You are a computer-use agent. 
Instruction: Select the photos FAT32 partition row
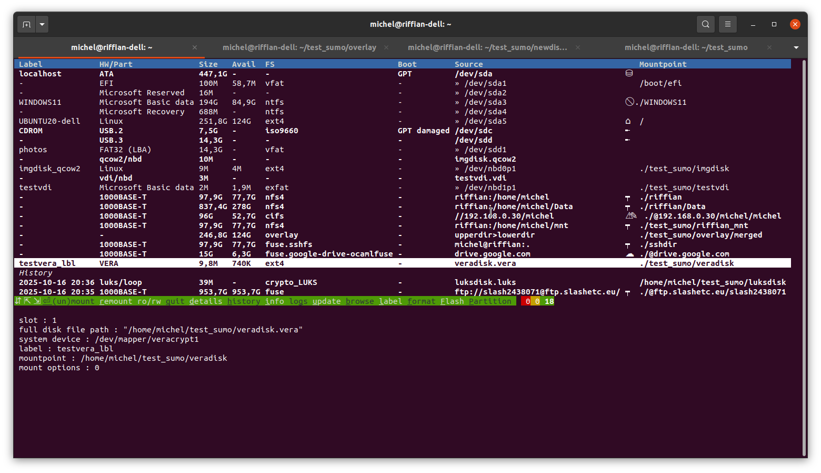pyautogui.click(x=403, y=150)
